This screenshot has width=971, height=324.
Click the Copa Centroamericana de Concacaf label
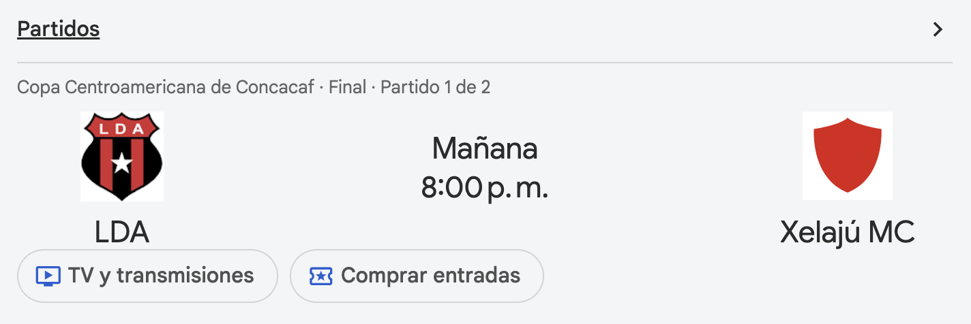click(166, 87)
